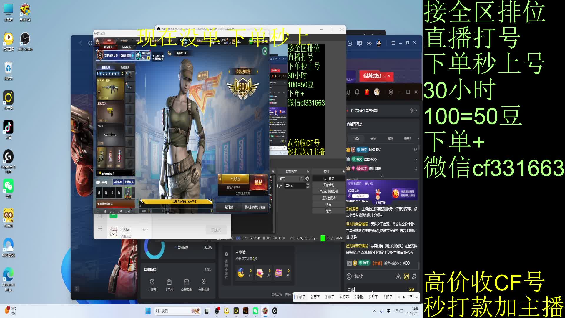
Task: Click the home icon in CrossFire lobby
Action: (97, 41)
